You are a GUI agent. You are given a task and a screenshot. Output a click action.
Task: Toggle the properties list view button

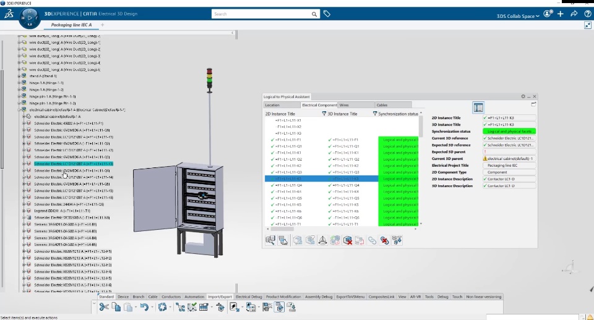click(478, 107)
